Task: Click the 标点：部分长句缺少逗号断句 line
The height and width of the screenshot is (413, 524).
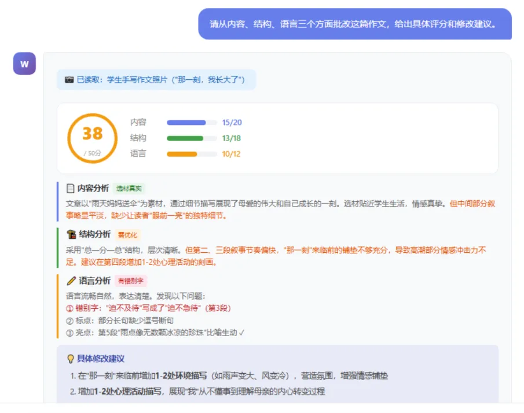Action: click(x=120, y=320)
